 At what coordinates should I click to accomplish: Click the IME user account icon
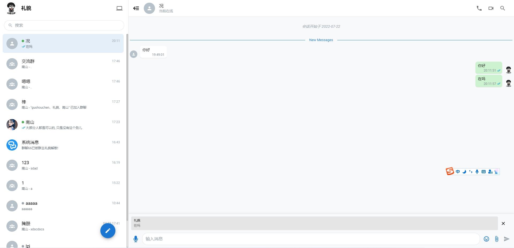[x=490, y=172]
